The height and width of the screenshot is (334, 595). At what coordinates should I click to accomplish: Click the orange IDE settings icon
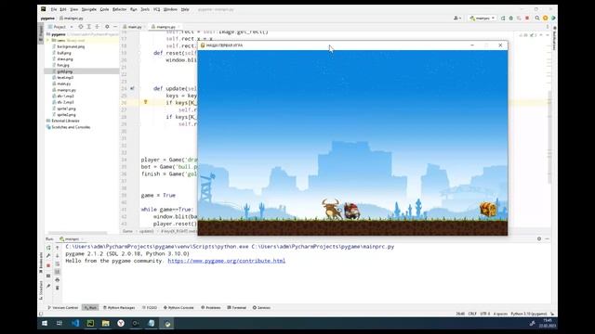coord(546,18)
